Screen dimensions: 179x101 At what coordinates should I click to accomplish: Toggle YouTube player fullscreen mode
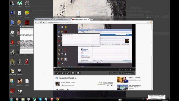pos(134,69)
